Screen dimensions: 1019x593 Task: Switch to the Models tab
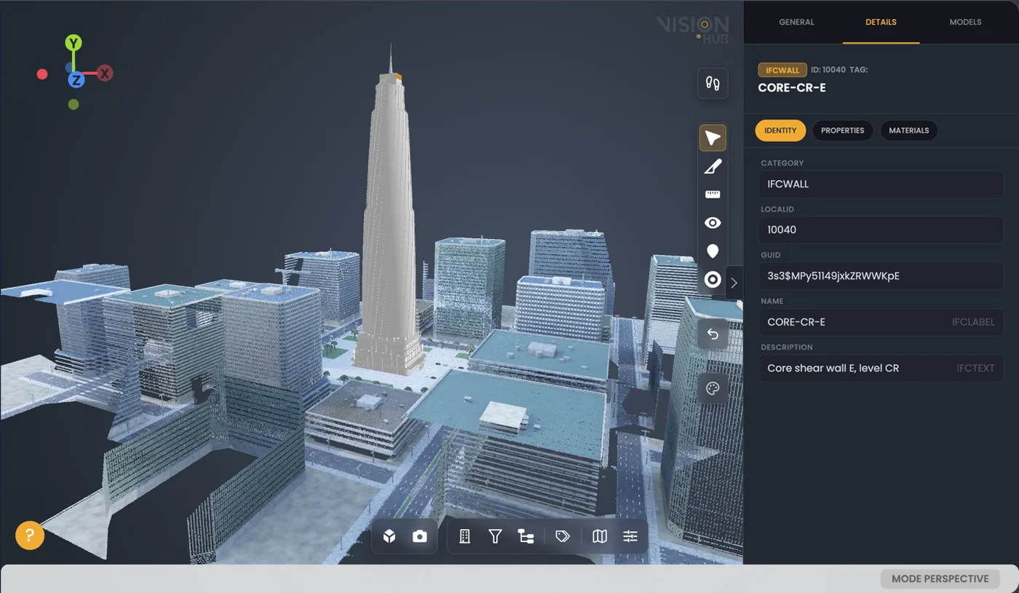click(x=965, y=22)
